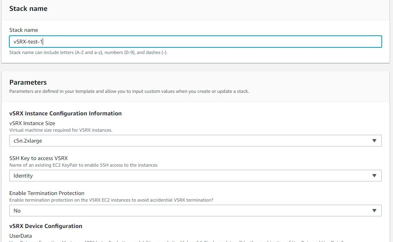393x242 pixels.
Task: Click the EC2 KeyPair description text
Action: coord(83,165)
